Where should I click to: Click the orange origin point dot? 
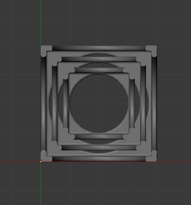41,162
